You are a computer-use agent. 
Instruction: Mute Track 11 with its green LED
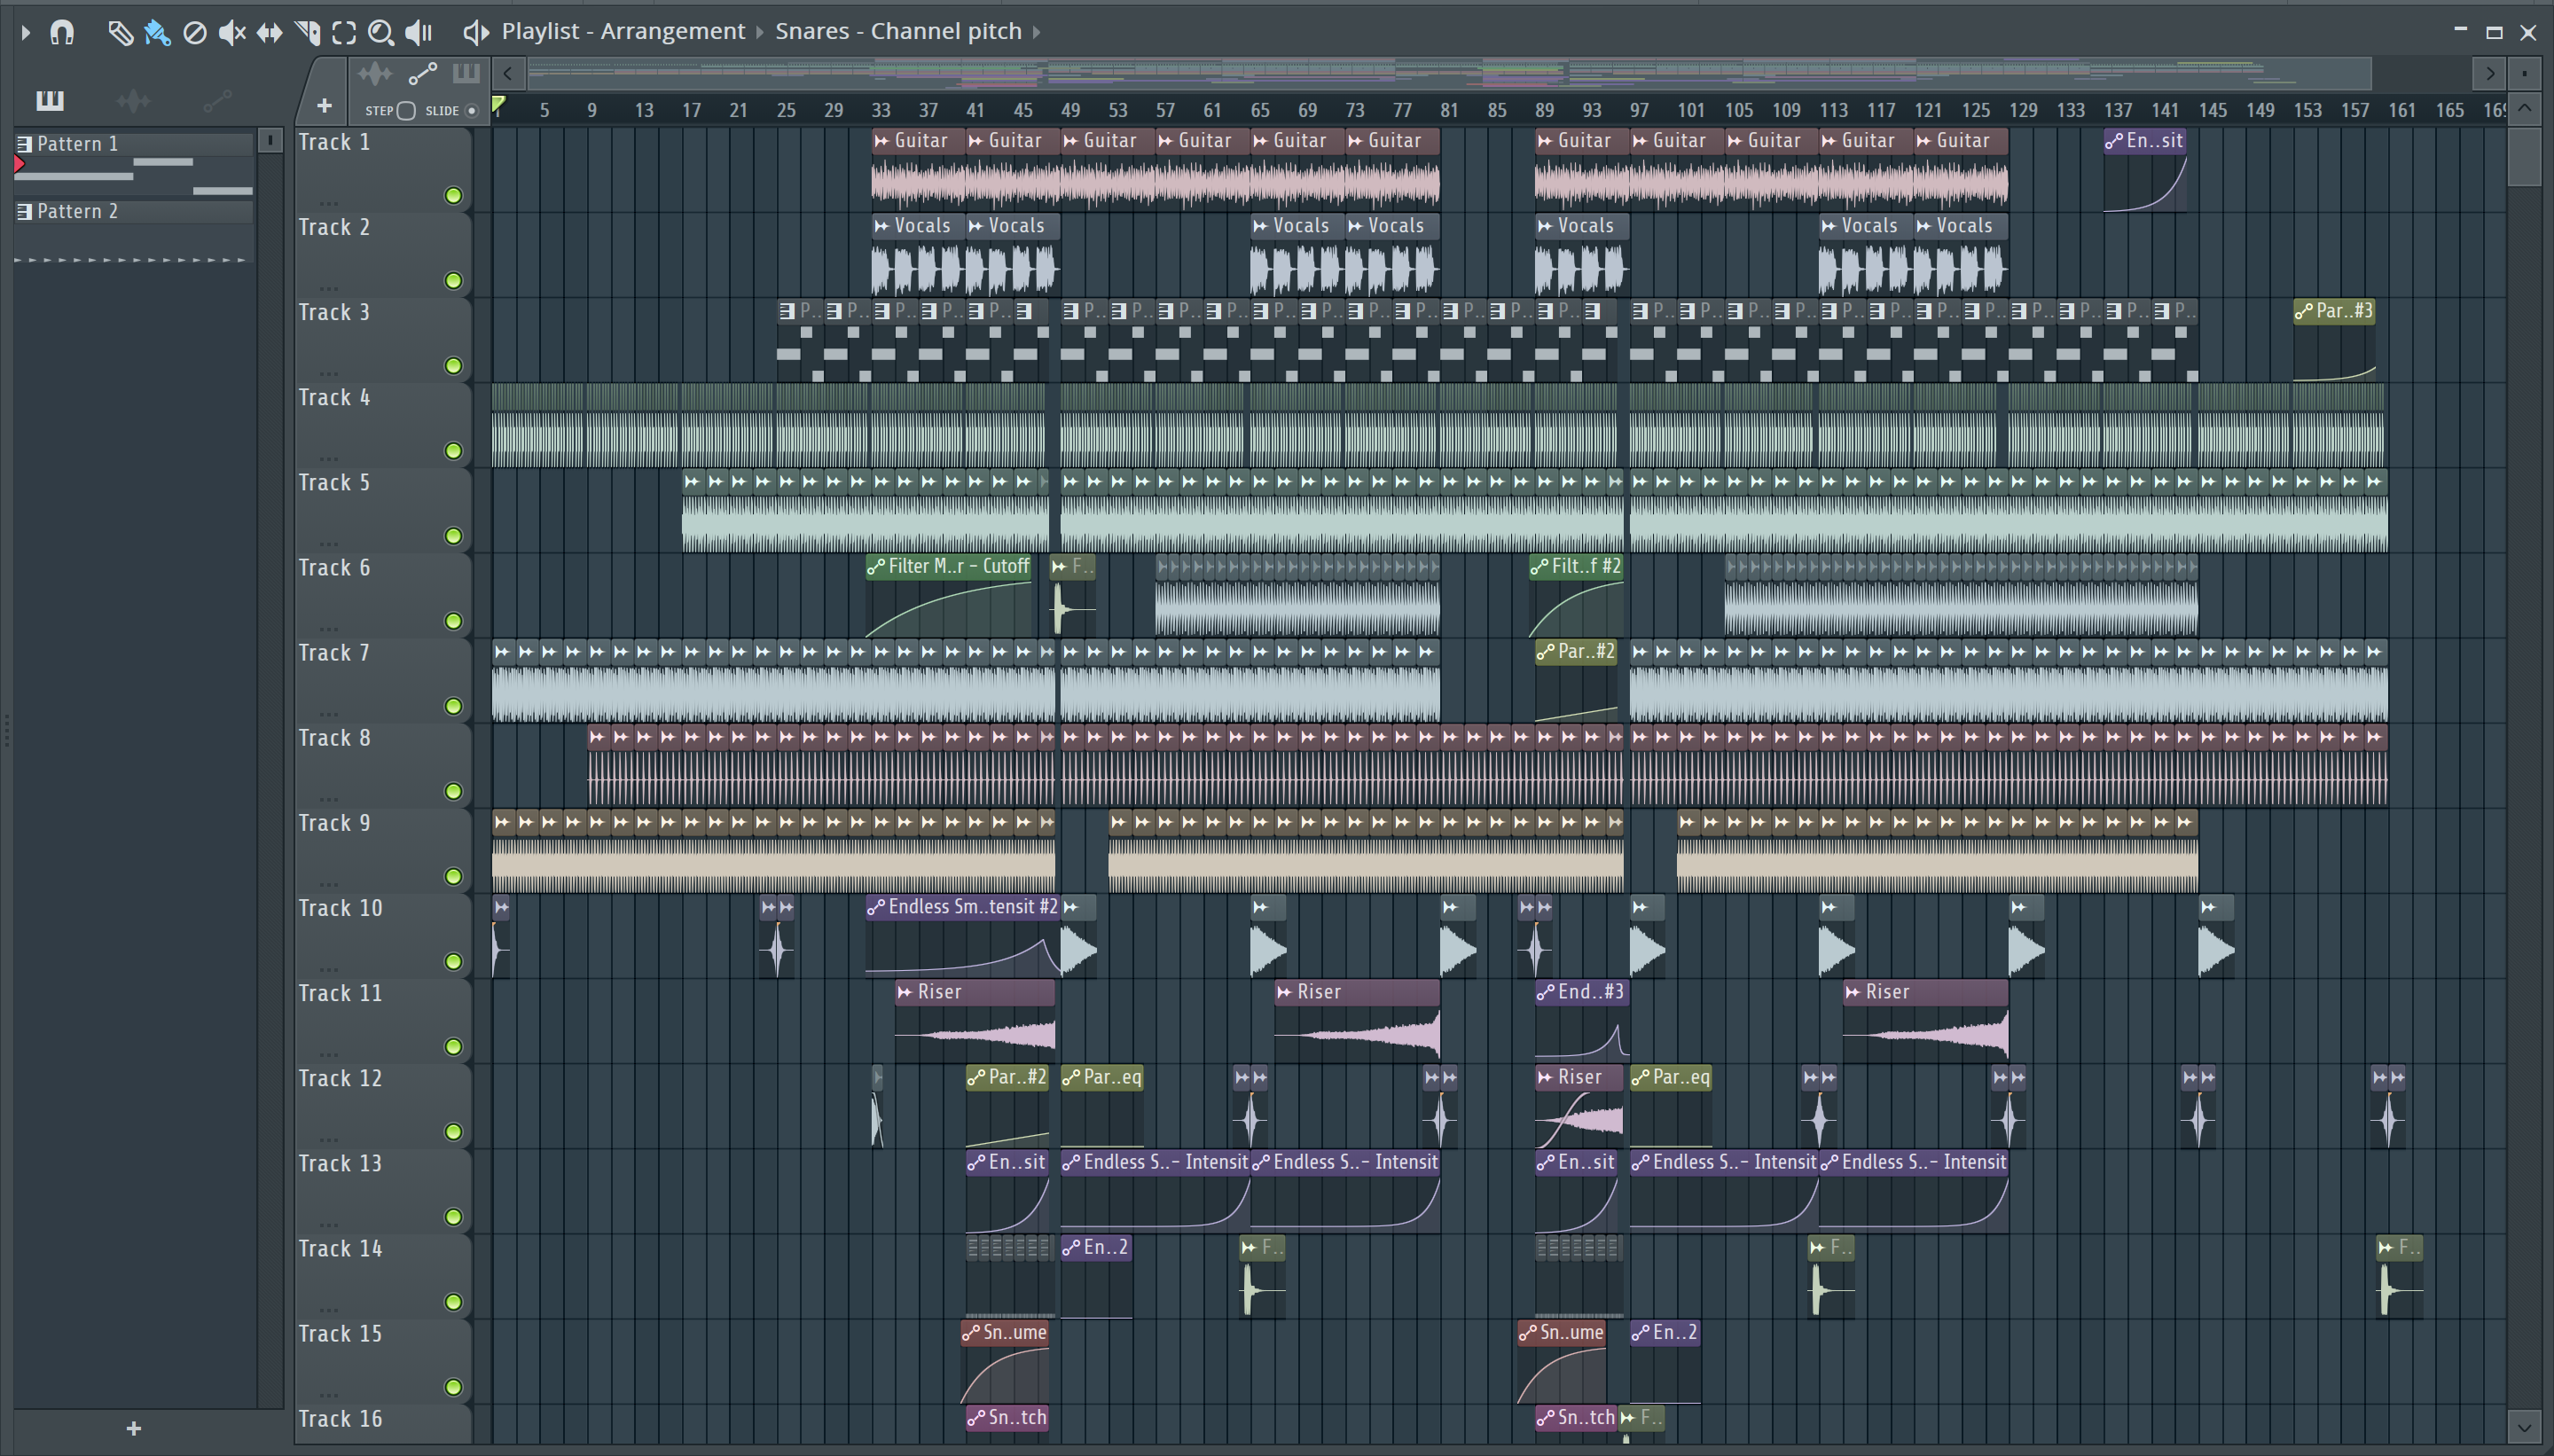pos(453,1047)
